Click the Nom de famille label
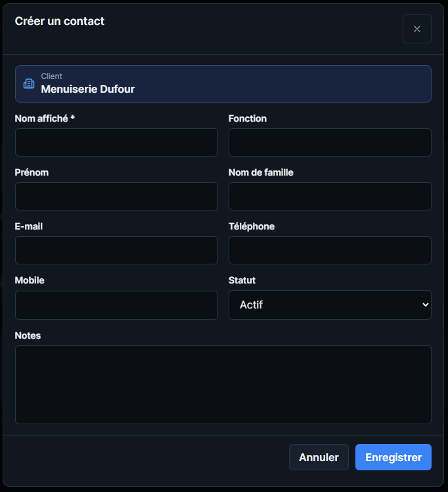Screen dimensions: 448x492 [x=261, y=172]
